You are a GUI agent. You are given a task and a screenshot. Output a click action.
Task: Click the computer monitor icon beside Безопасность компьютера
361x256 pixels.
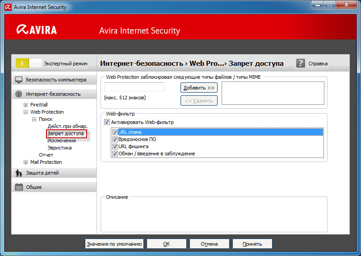point(19,80)
